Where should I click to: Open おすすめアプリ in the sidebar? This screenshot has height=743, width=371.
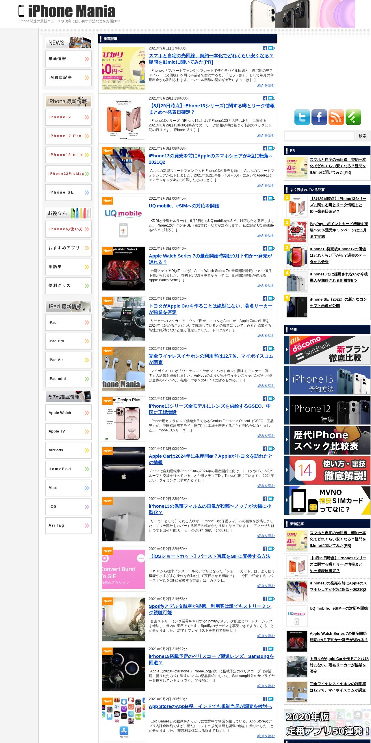pos(68,248)
